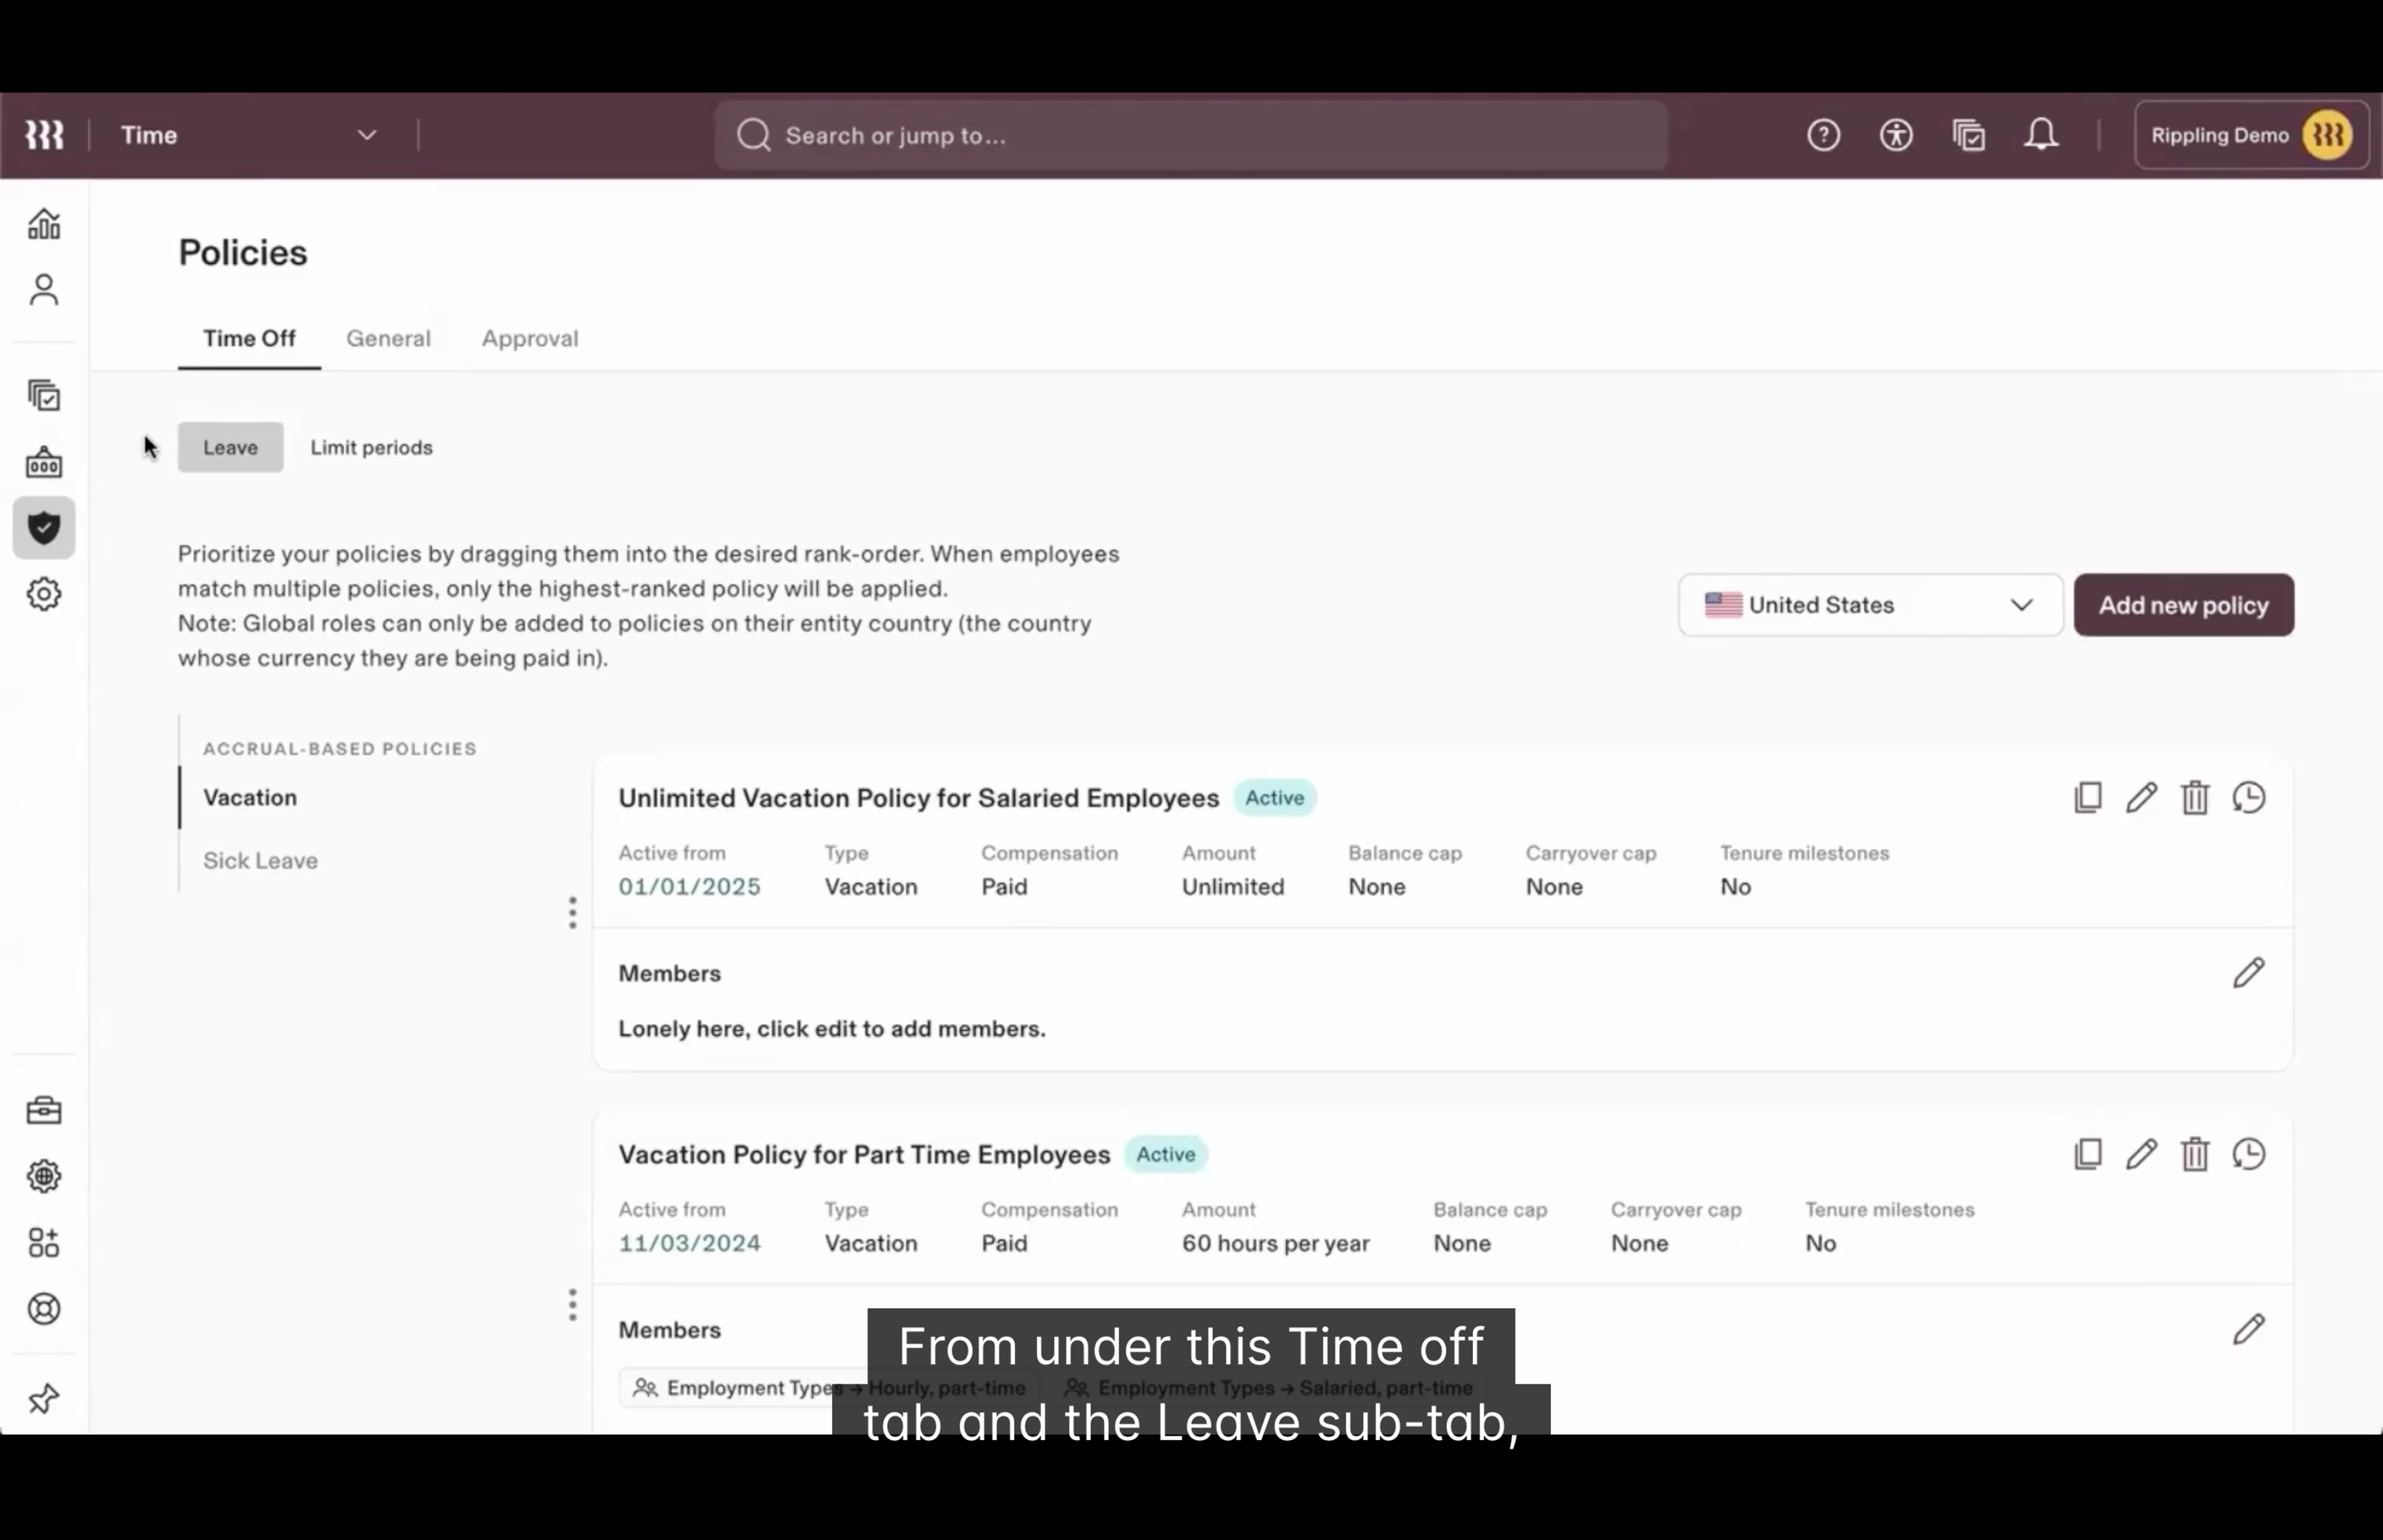This screenshot has height=1540, width=2383.
Task: Edit the Unlimited Vacation Policy details
Action: click(2141, 798)
